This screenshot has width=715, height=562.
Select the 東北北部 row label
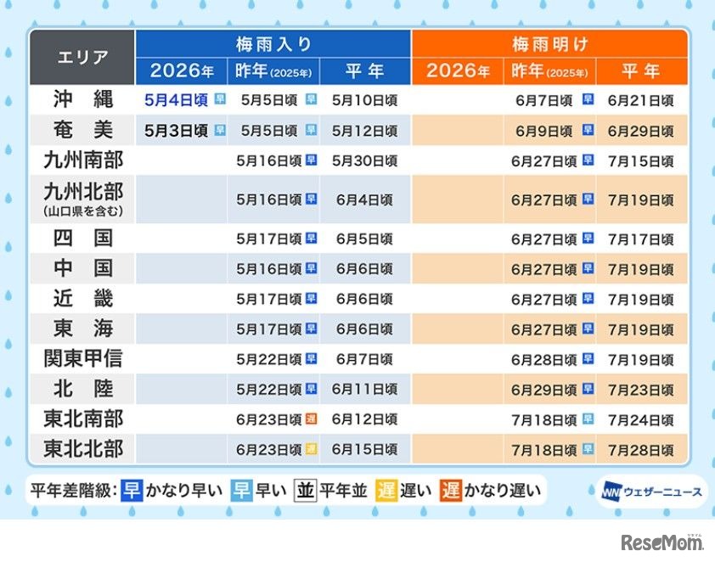tap(82, 449)
